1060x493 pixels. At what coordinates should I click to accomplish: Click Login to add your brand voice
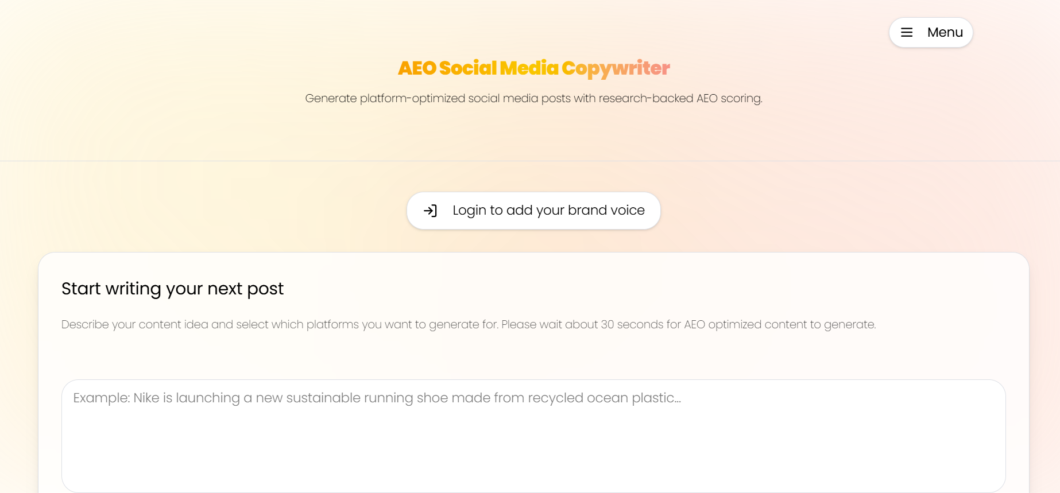(x=533, y=210)
